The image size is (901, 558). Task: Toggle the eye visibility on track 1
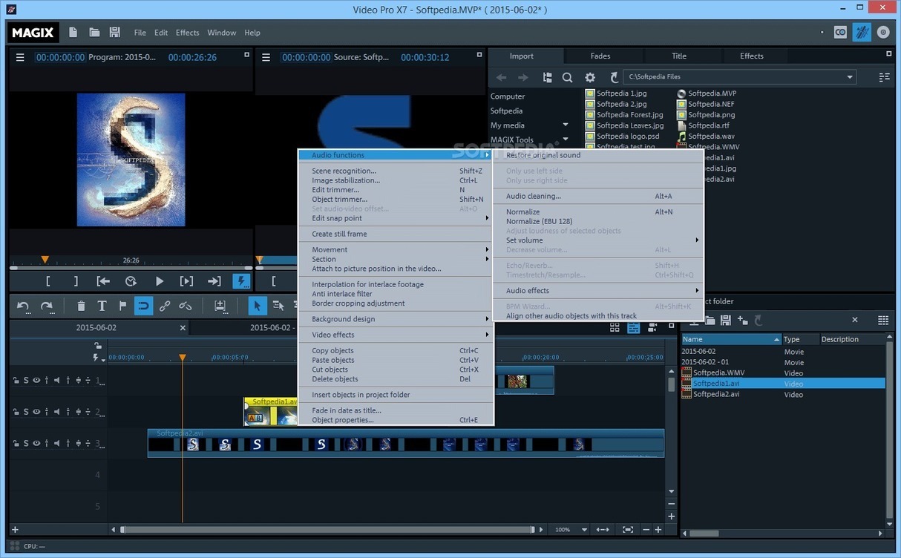36,381
